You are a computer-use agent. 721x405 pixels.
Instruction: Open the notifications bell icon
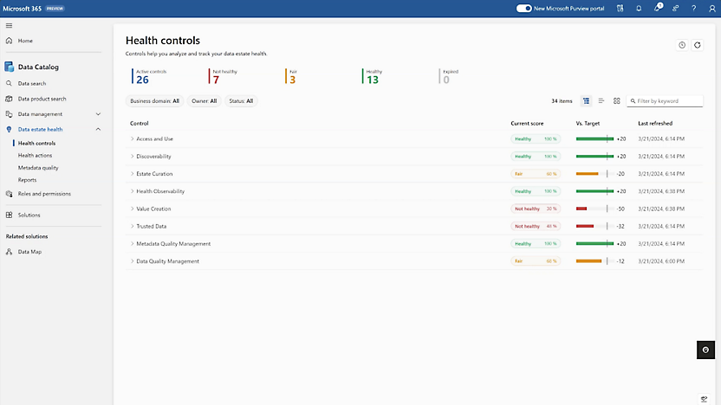tap(639, 9)
